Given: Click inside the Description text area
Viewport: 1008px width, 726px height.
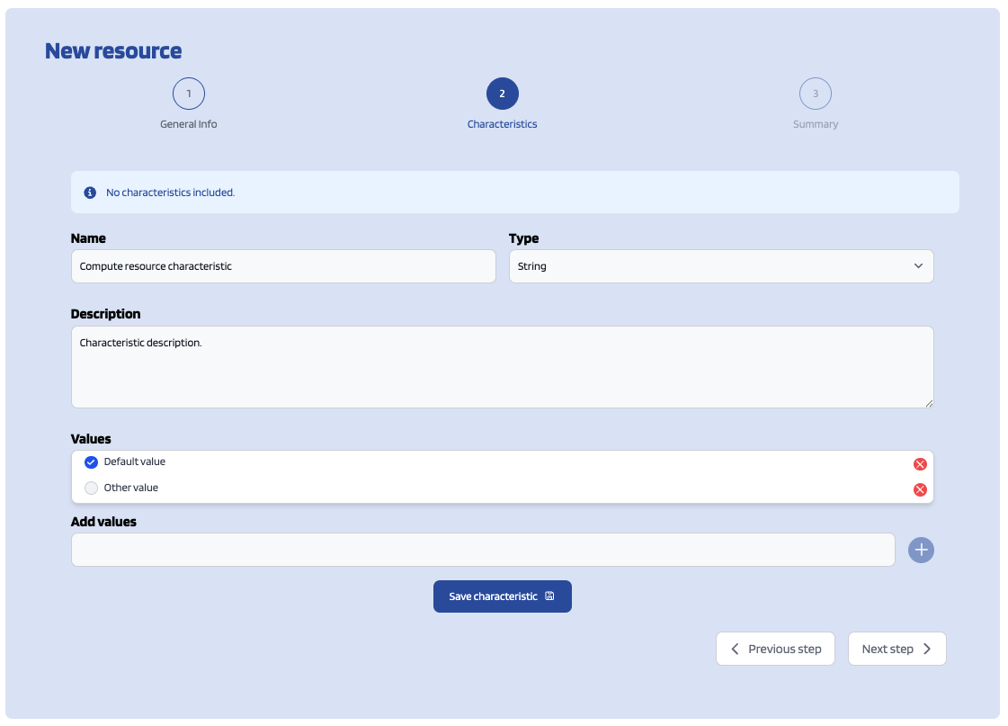Looking at the screenshot, I should [x=502, y=367].
